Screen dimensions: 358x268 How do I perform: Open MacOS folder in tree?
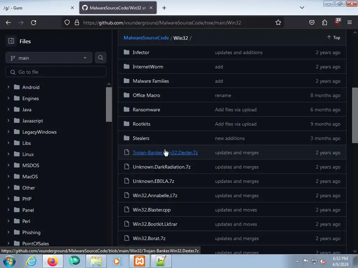pos(30,177)
